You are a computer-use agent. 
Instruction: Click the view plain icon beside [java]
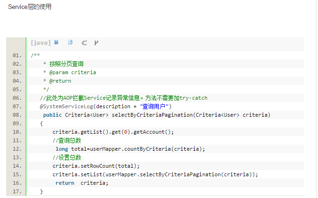click(x=56, y=42)
